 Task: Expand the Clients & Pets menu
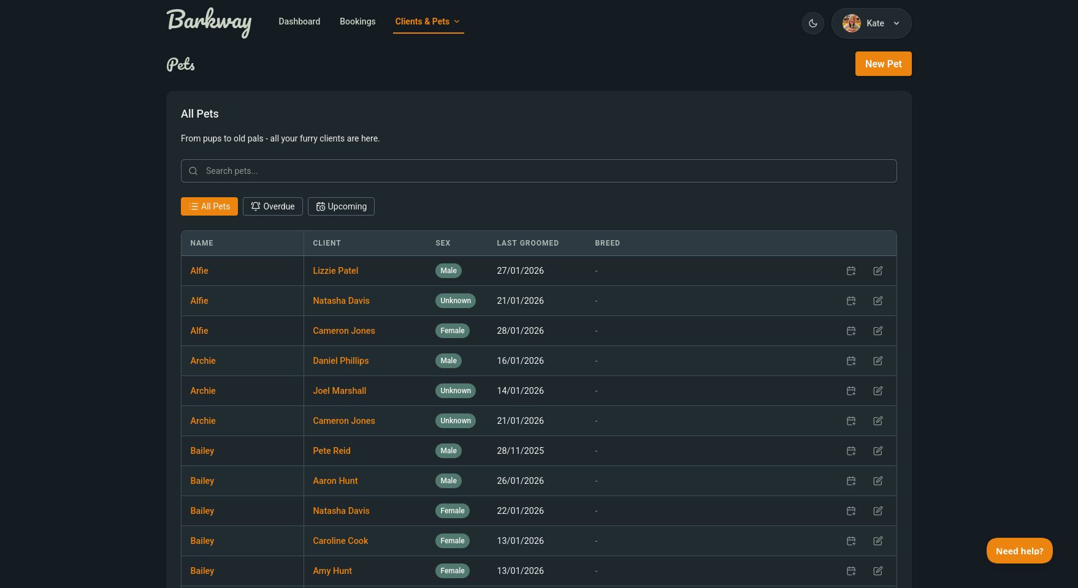click(x=428, y=21)
